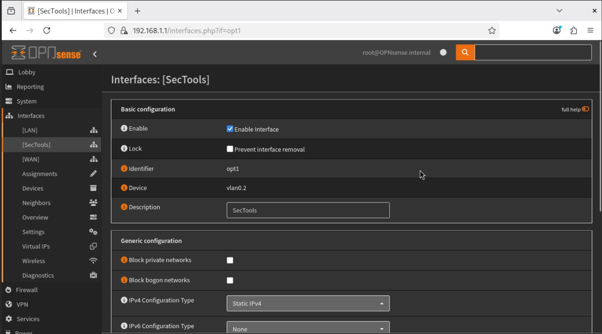This screenshot has height=334, width=602.
Task: Click the top search input box
Action: click(x=533, y=52)
